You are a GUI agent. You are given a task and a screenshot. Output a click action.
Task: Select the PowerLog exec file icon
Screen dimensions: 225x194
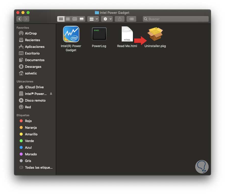(x=99, y=34)
